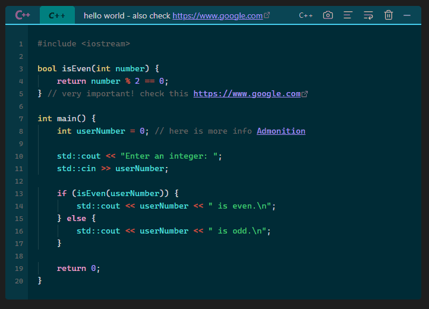Take a screenshot with the camera icon
The height and width of the screenshot is (309, 429).
coord(328,15)
